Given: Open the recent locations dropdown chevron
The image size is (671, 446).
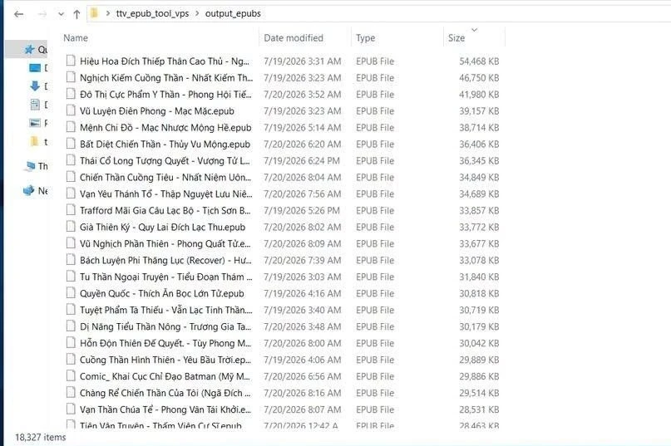Looking at the screenshot, I should pos(62,14).
